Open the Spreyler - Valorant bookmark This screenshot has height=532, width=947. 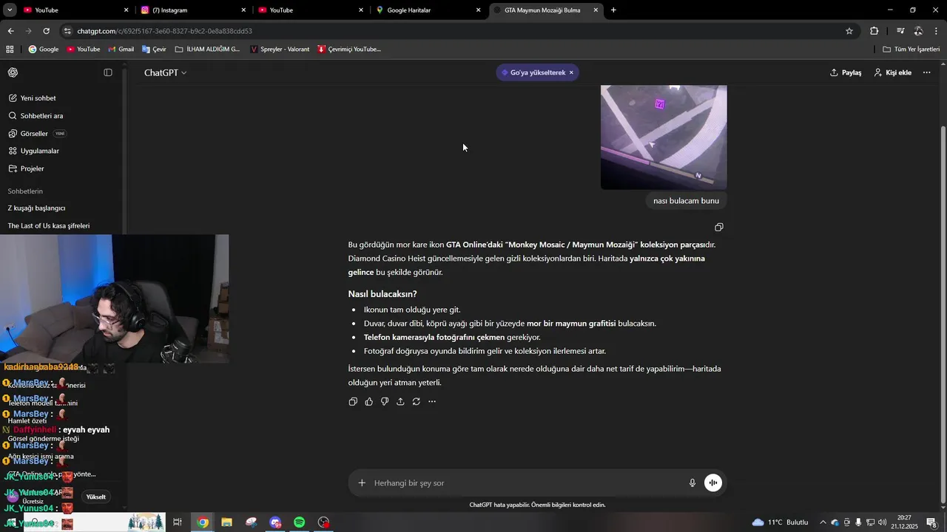pos(280,50)
